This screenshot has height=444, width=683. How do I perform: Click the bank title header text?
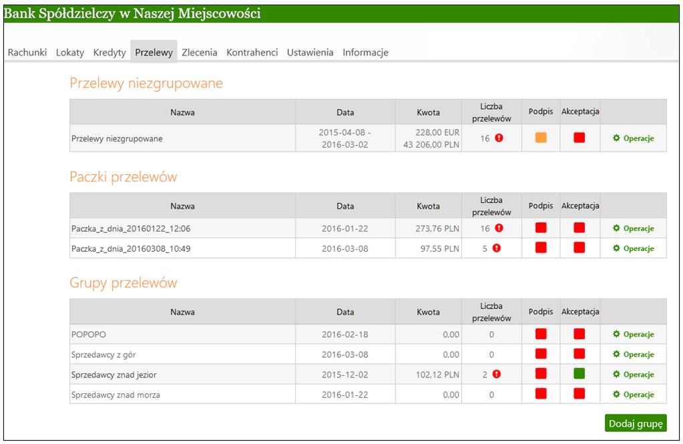coord(132,13)
